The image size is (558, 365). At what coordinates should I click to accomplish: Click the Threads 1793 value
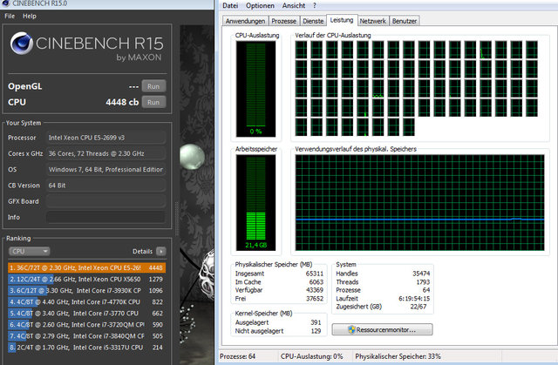[x=423, y=282]
